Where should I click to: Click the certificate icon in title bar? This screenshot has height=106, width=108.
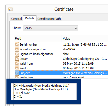pyautogui.click(x=10, y=9)
